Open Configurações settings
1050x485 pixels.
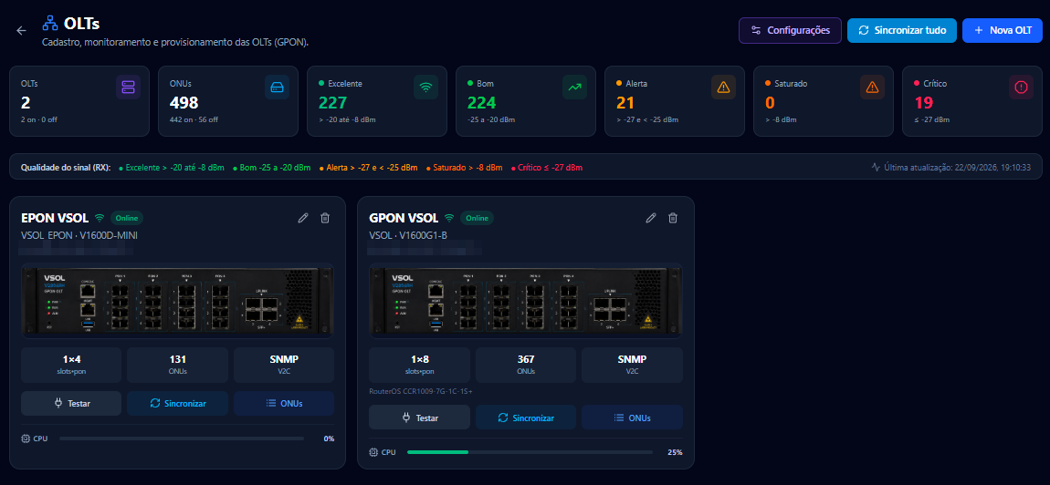(790, 30)
